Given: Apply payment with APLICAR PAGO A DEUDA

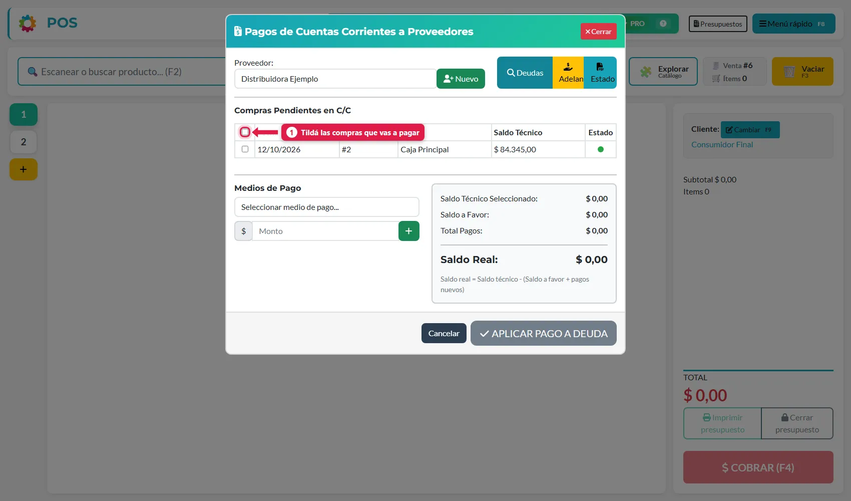Looking at the screenshot, I should [x=544, y=333].
